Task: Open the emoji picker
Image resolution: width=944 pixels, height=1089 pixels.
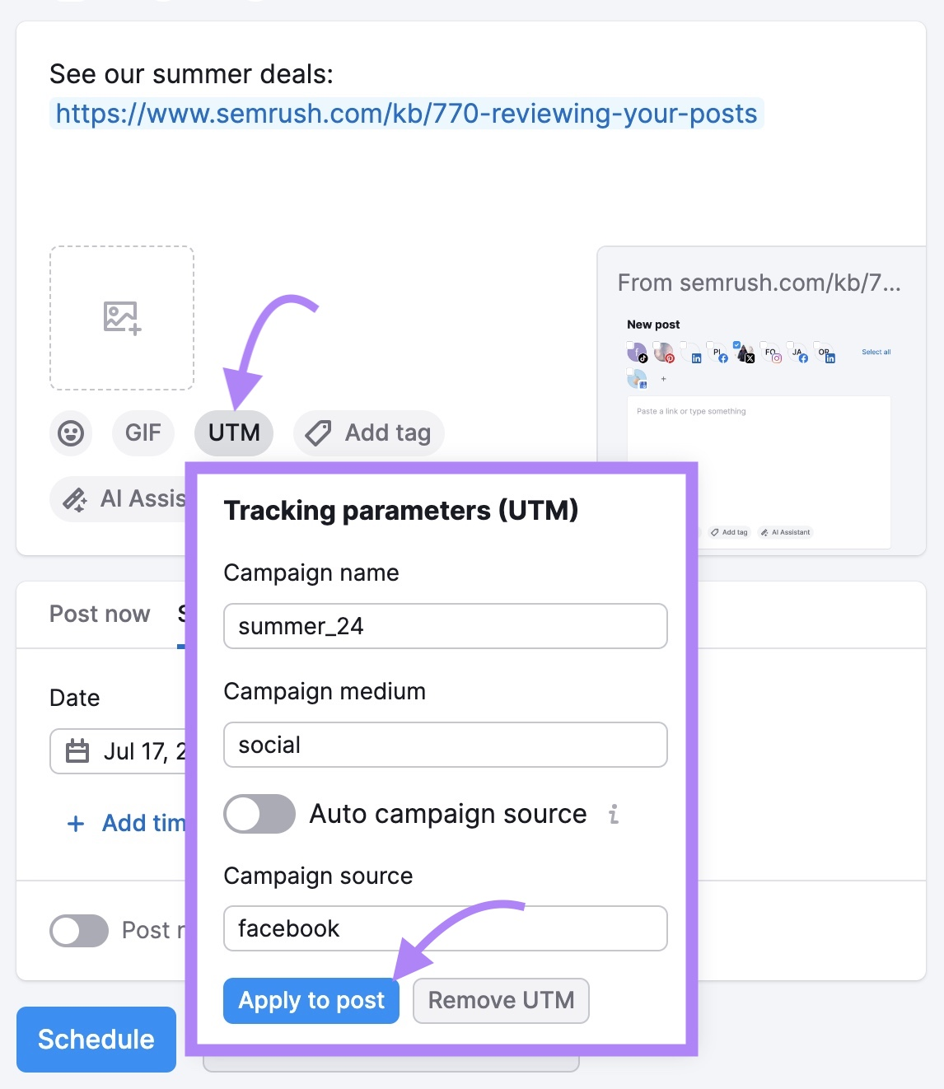Action: coord(70,432)
